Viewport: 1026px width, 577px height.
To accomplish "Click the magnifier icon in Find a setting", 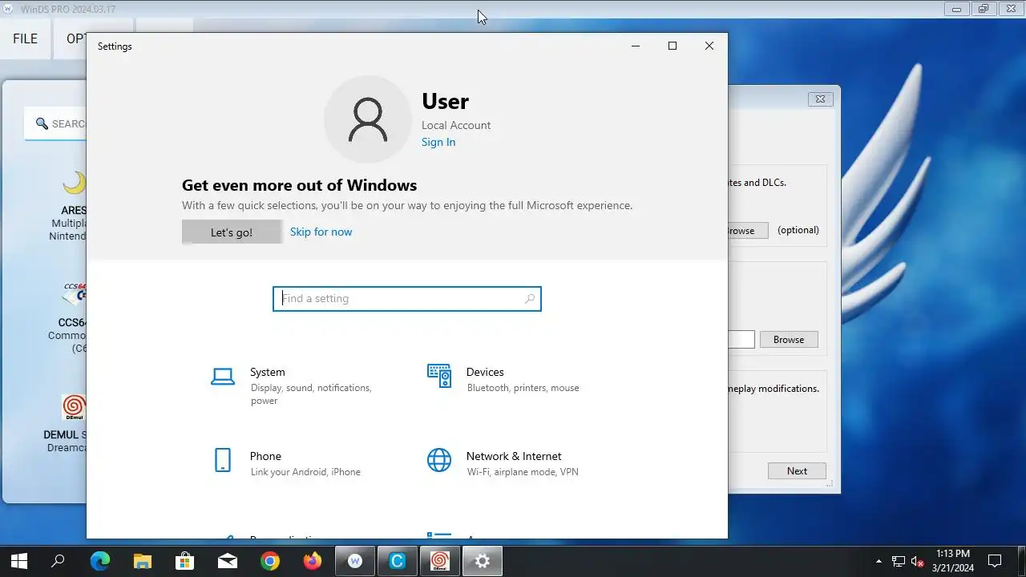I will tap(529, 299).
